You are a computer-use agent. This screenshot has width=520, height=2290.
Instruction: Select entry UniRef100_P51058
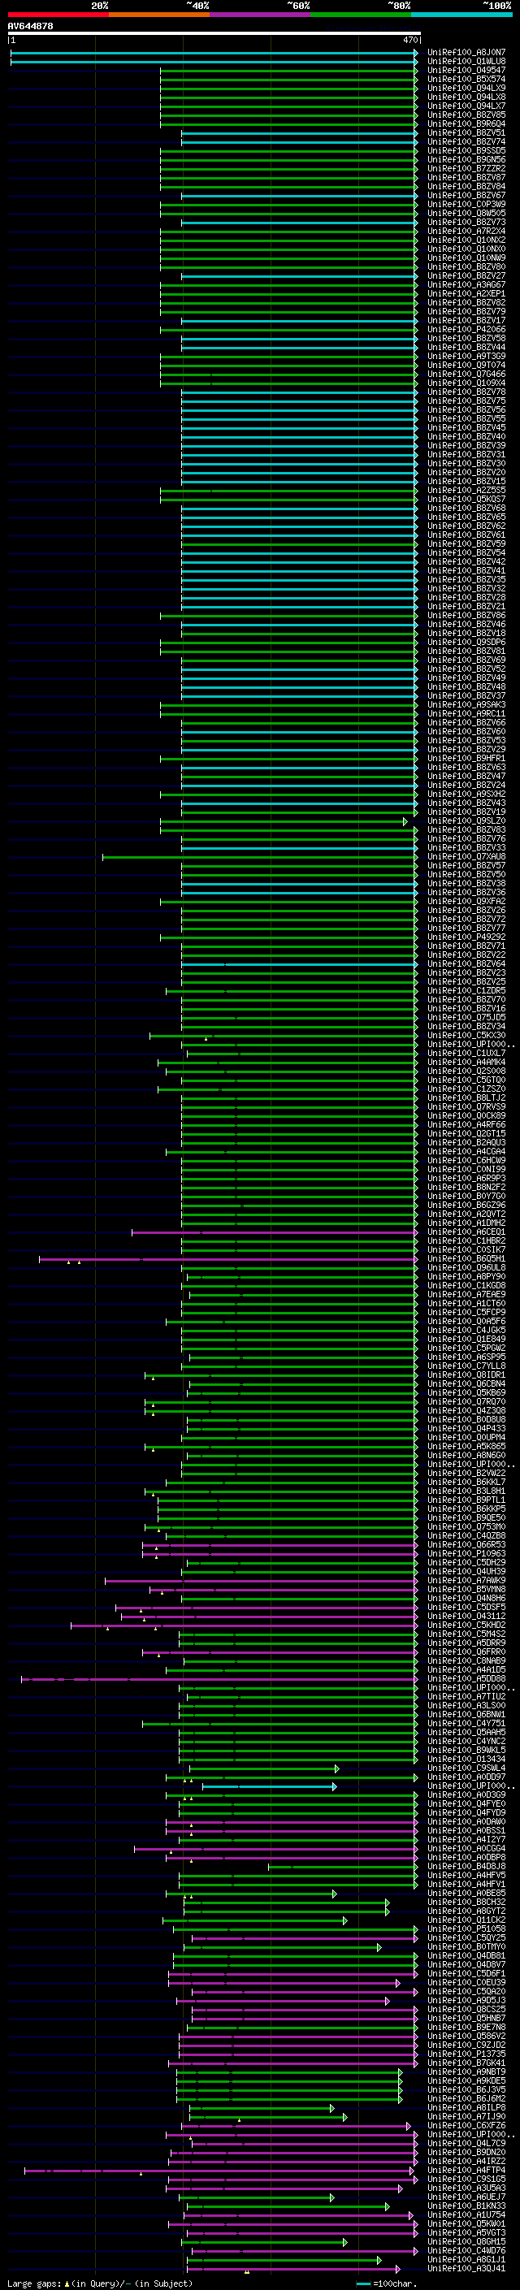[466, 1929]
